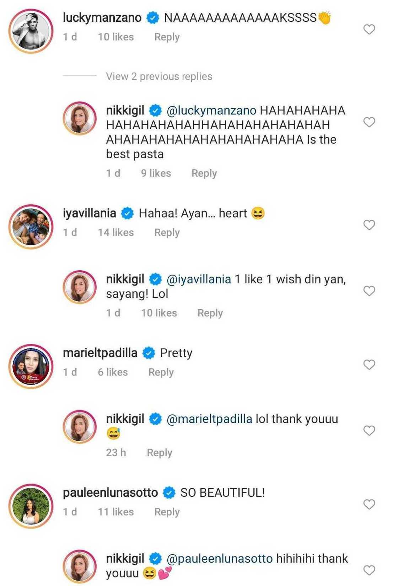Reply to luckymanzano's comment
The image size is (398, 586).
(x=167, y=37)
